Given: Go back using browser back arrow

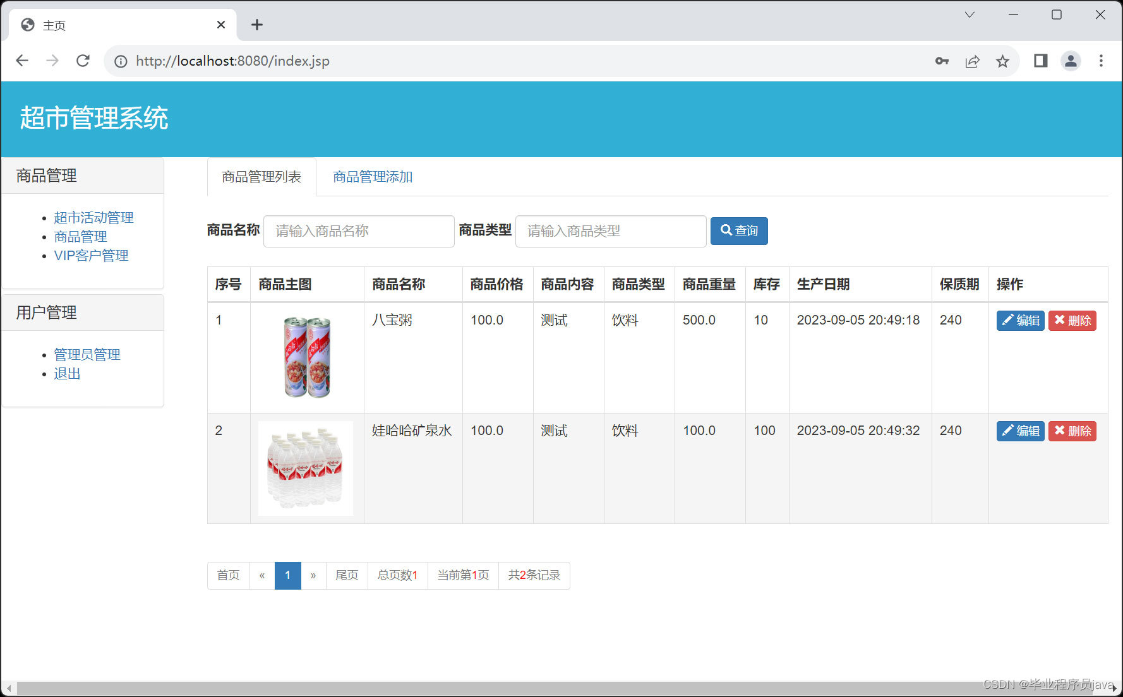Looking at the screenshot, I should 22,61.
